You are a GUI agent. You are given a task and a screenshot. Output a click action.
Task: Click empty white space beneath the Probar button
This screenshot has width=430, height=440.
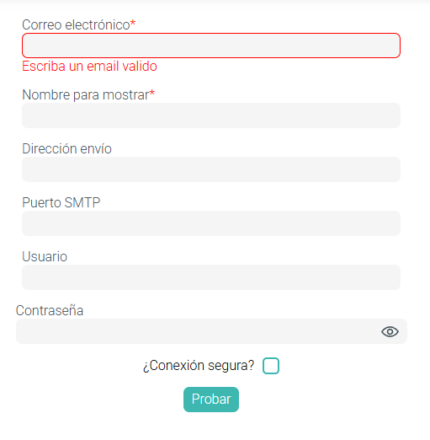pyautogui.click(x=211, y=427)
